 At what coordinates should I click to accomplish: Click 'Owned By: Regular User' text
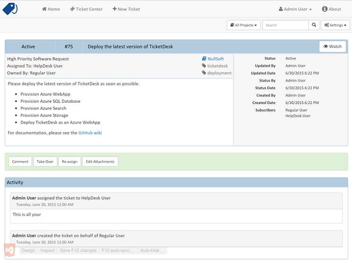click(31, 73)
